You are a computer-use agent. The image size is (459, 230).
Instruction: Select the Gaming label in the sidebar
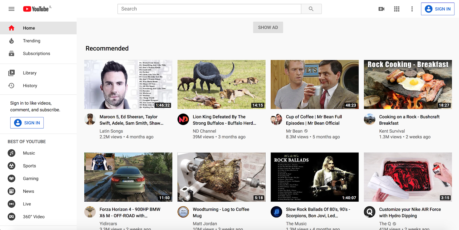click(x=31, y=179)
